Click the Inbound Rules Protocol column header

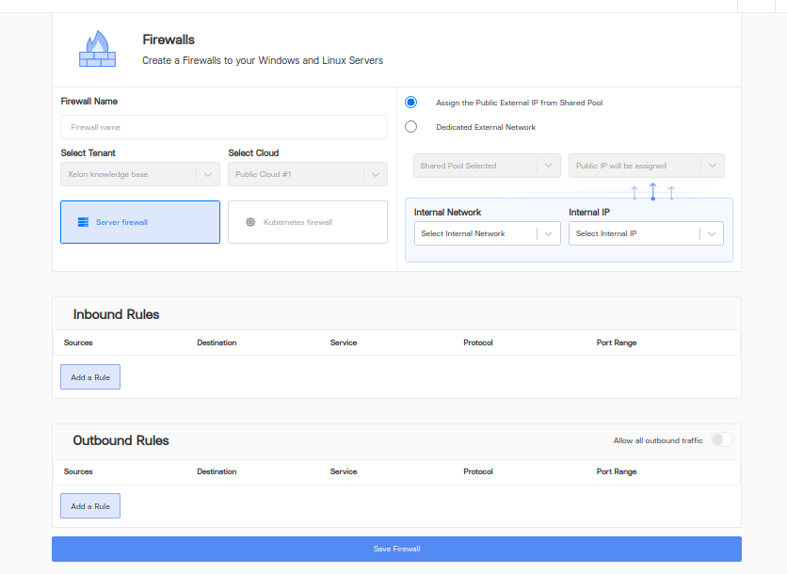coord(478,343)
